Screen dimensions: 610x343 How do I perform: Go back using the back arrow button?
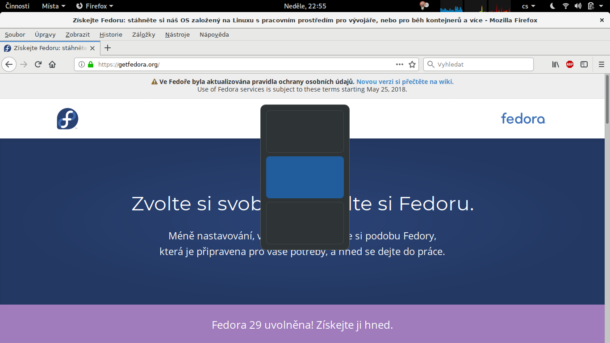[9, 64]
